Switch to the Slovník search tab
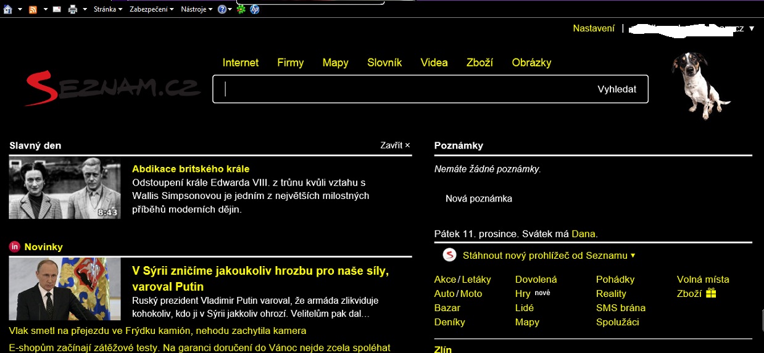Viewport: 764px width, 353px height. [384, 62]
